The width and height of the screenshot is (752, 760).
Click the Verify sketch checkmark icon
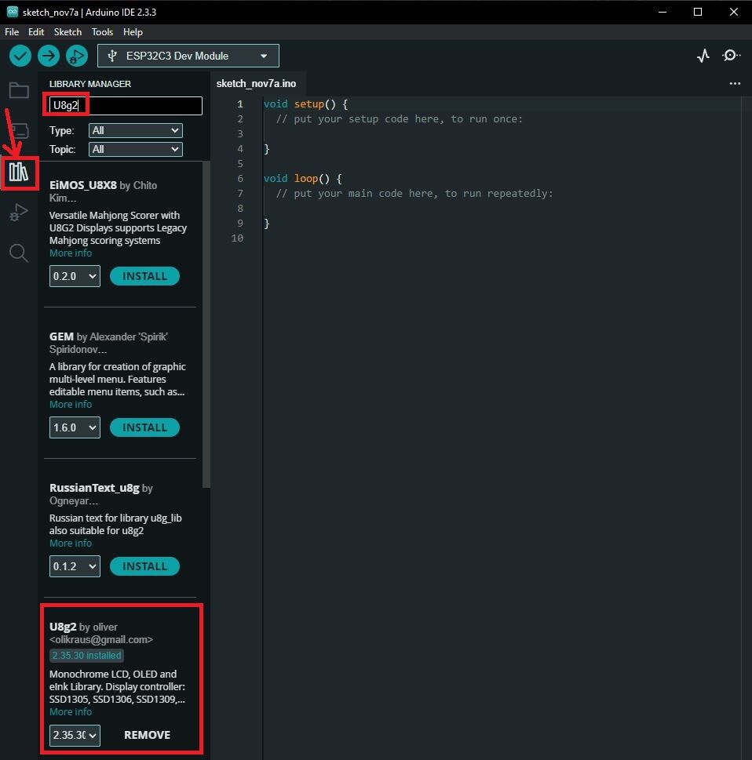(20, 56)
